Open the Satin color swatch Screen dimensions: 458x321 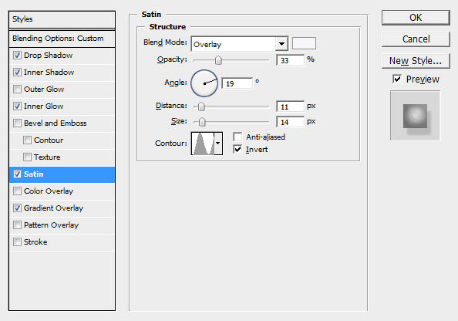tap(304, 43)
